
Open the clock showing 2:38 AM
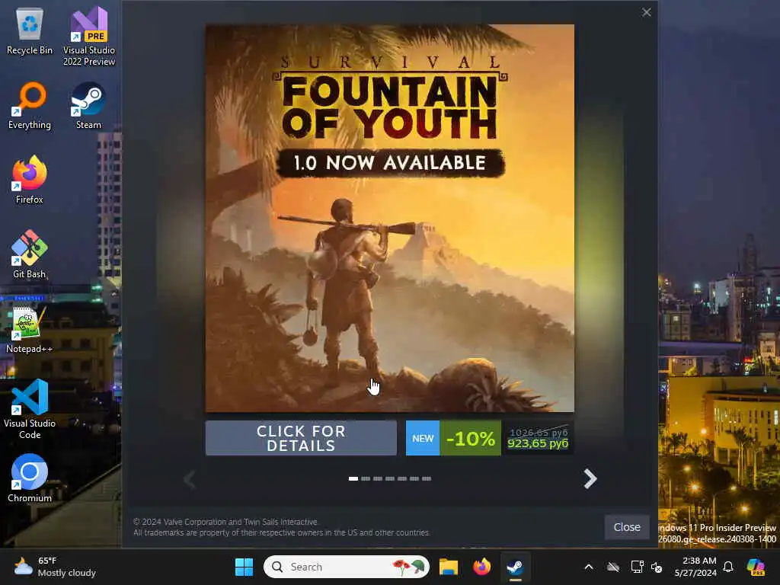695,567
